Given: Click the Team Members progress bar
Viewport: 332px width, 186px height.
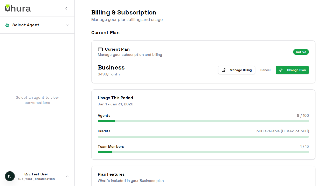Looking at the screenshot, I should click(203, 152).
